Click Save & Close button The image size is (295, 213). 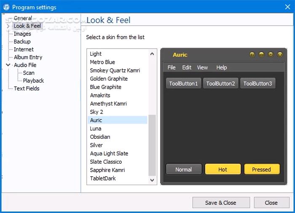point(220,202)
